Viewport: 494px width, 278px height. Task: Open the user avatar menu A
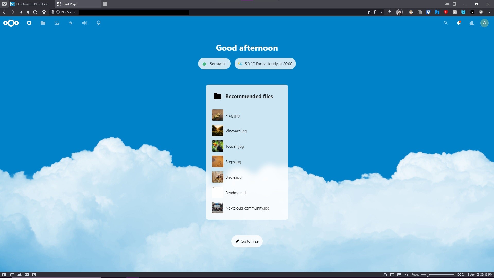click(484, 23)
